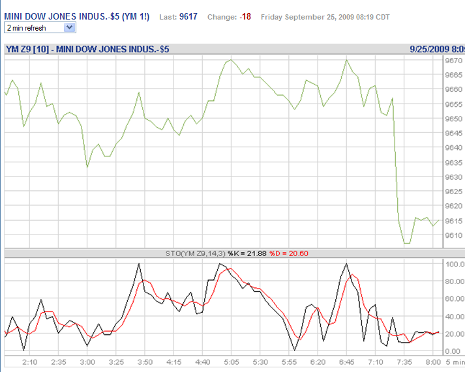Click the 7:35 time axis label
This screenshot has height=372, width=465.
pos(404,362)
